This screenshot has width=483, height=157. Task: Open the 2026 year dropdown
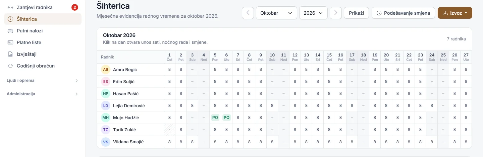click(x=313, y=13)
